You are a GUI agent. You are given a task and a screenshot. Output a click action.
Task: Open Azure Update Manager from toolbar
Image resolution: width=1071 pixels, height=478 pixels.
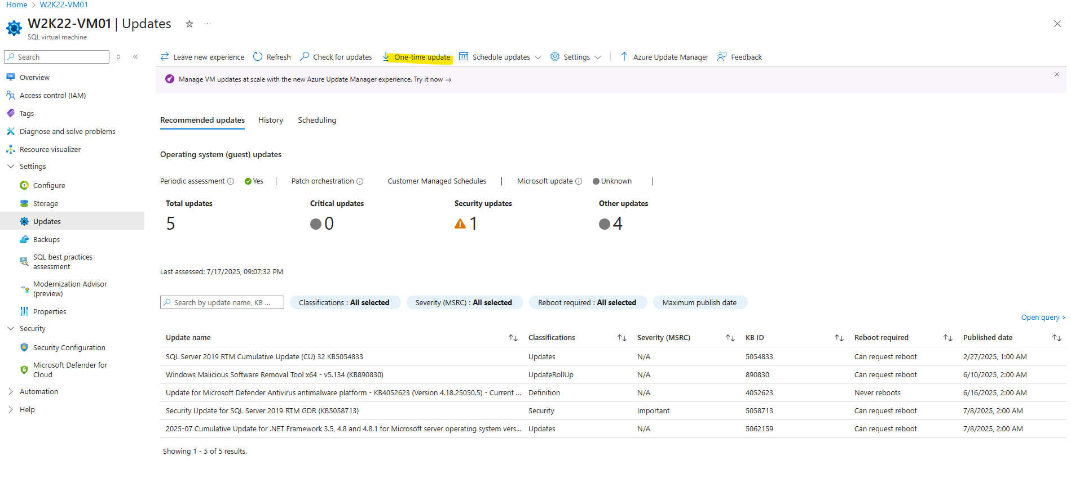pyautogui.click(x=664, y=57)
